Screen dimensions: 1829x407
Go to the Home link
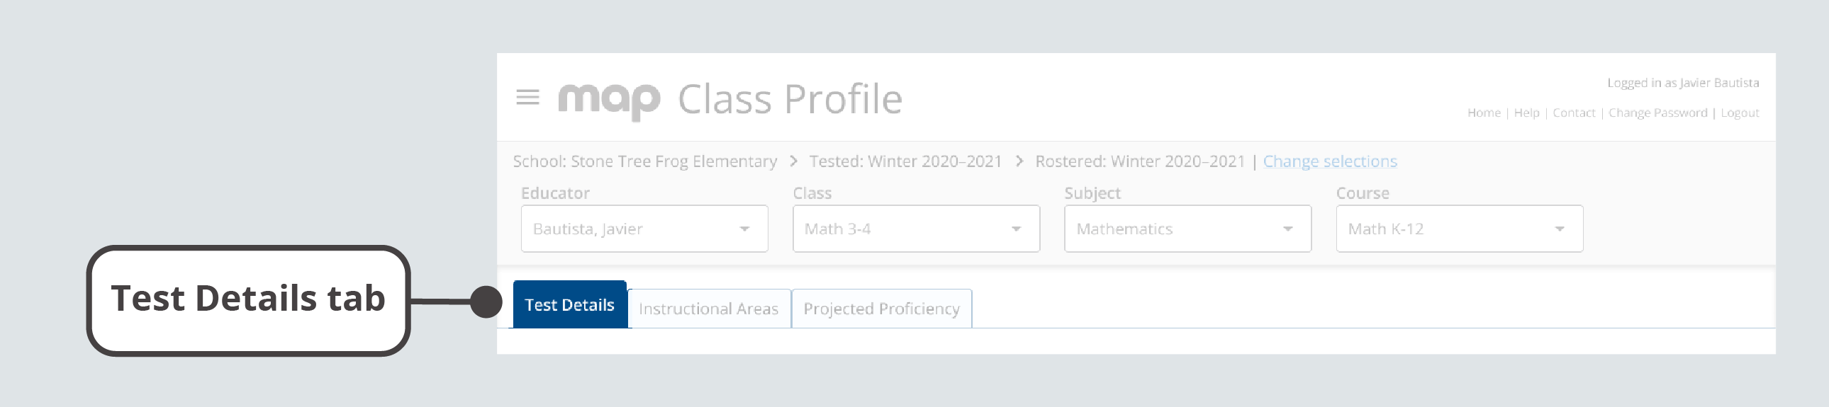(x=1483, y=113)
